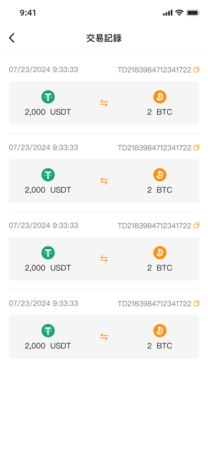Copy the fourth transaction's ID

click(x=196, y=303)
